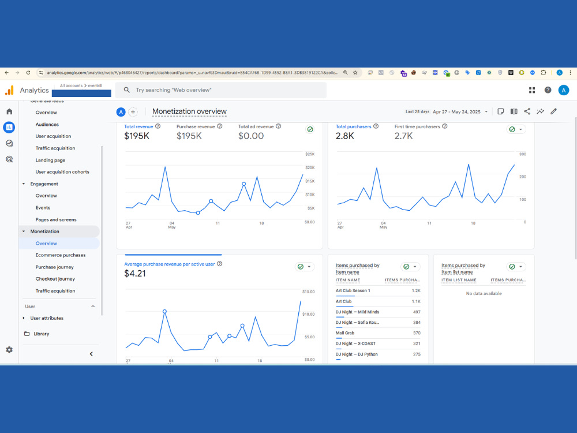Click browser address bar URL
Screen dimensions: 577x433
point(192,73)
